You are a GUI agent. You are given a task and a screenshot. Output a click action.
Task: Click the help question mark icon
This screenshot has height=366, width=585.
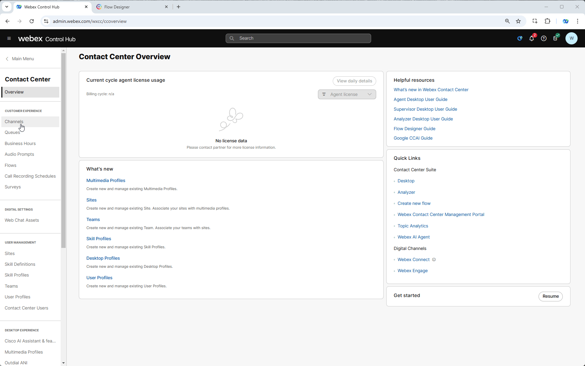[544, 38]
